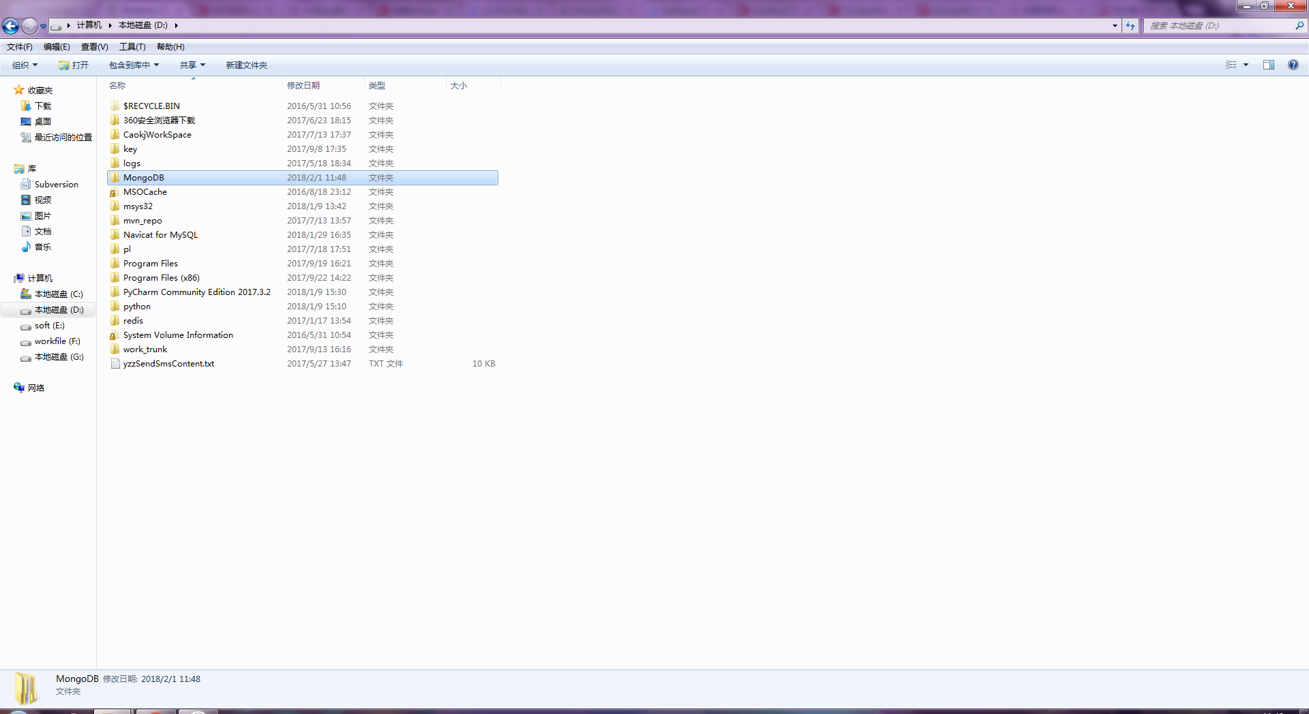Open the 帮助(H) menu
This screenshot has width=1309, height=714.
click(170, 47)
